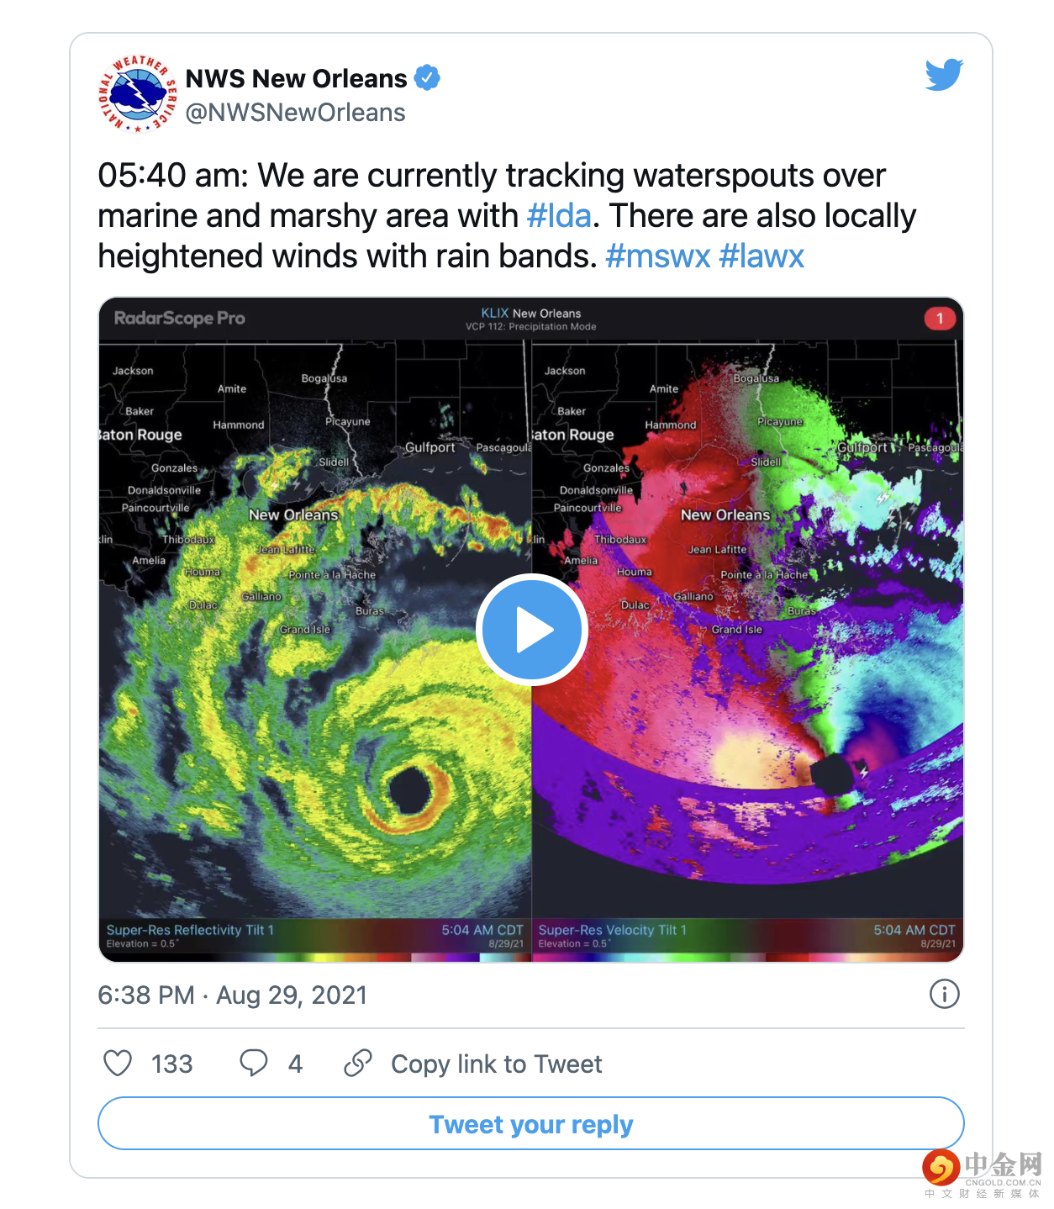This screenshot has width=1054, height=1209.
Task: Click Copy link to Tweet text
Action: pos(497,1064)
